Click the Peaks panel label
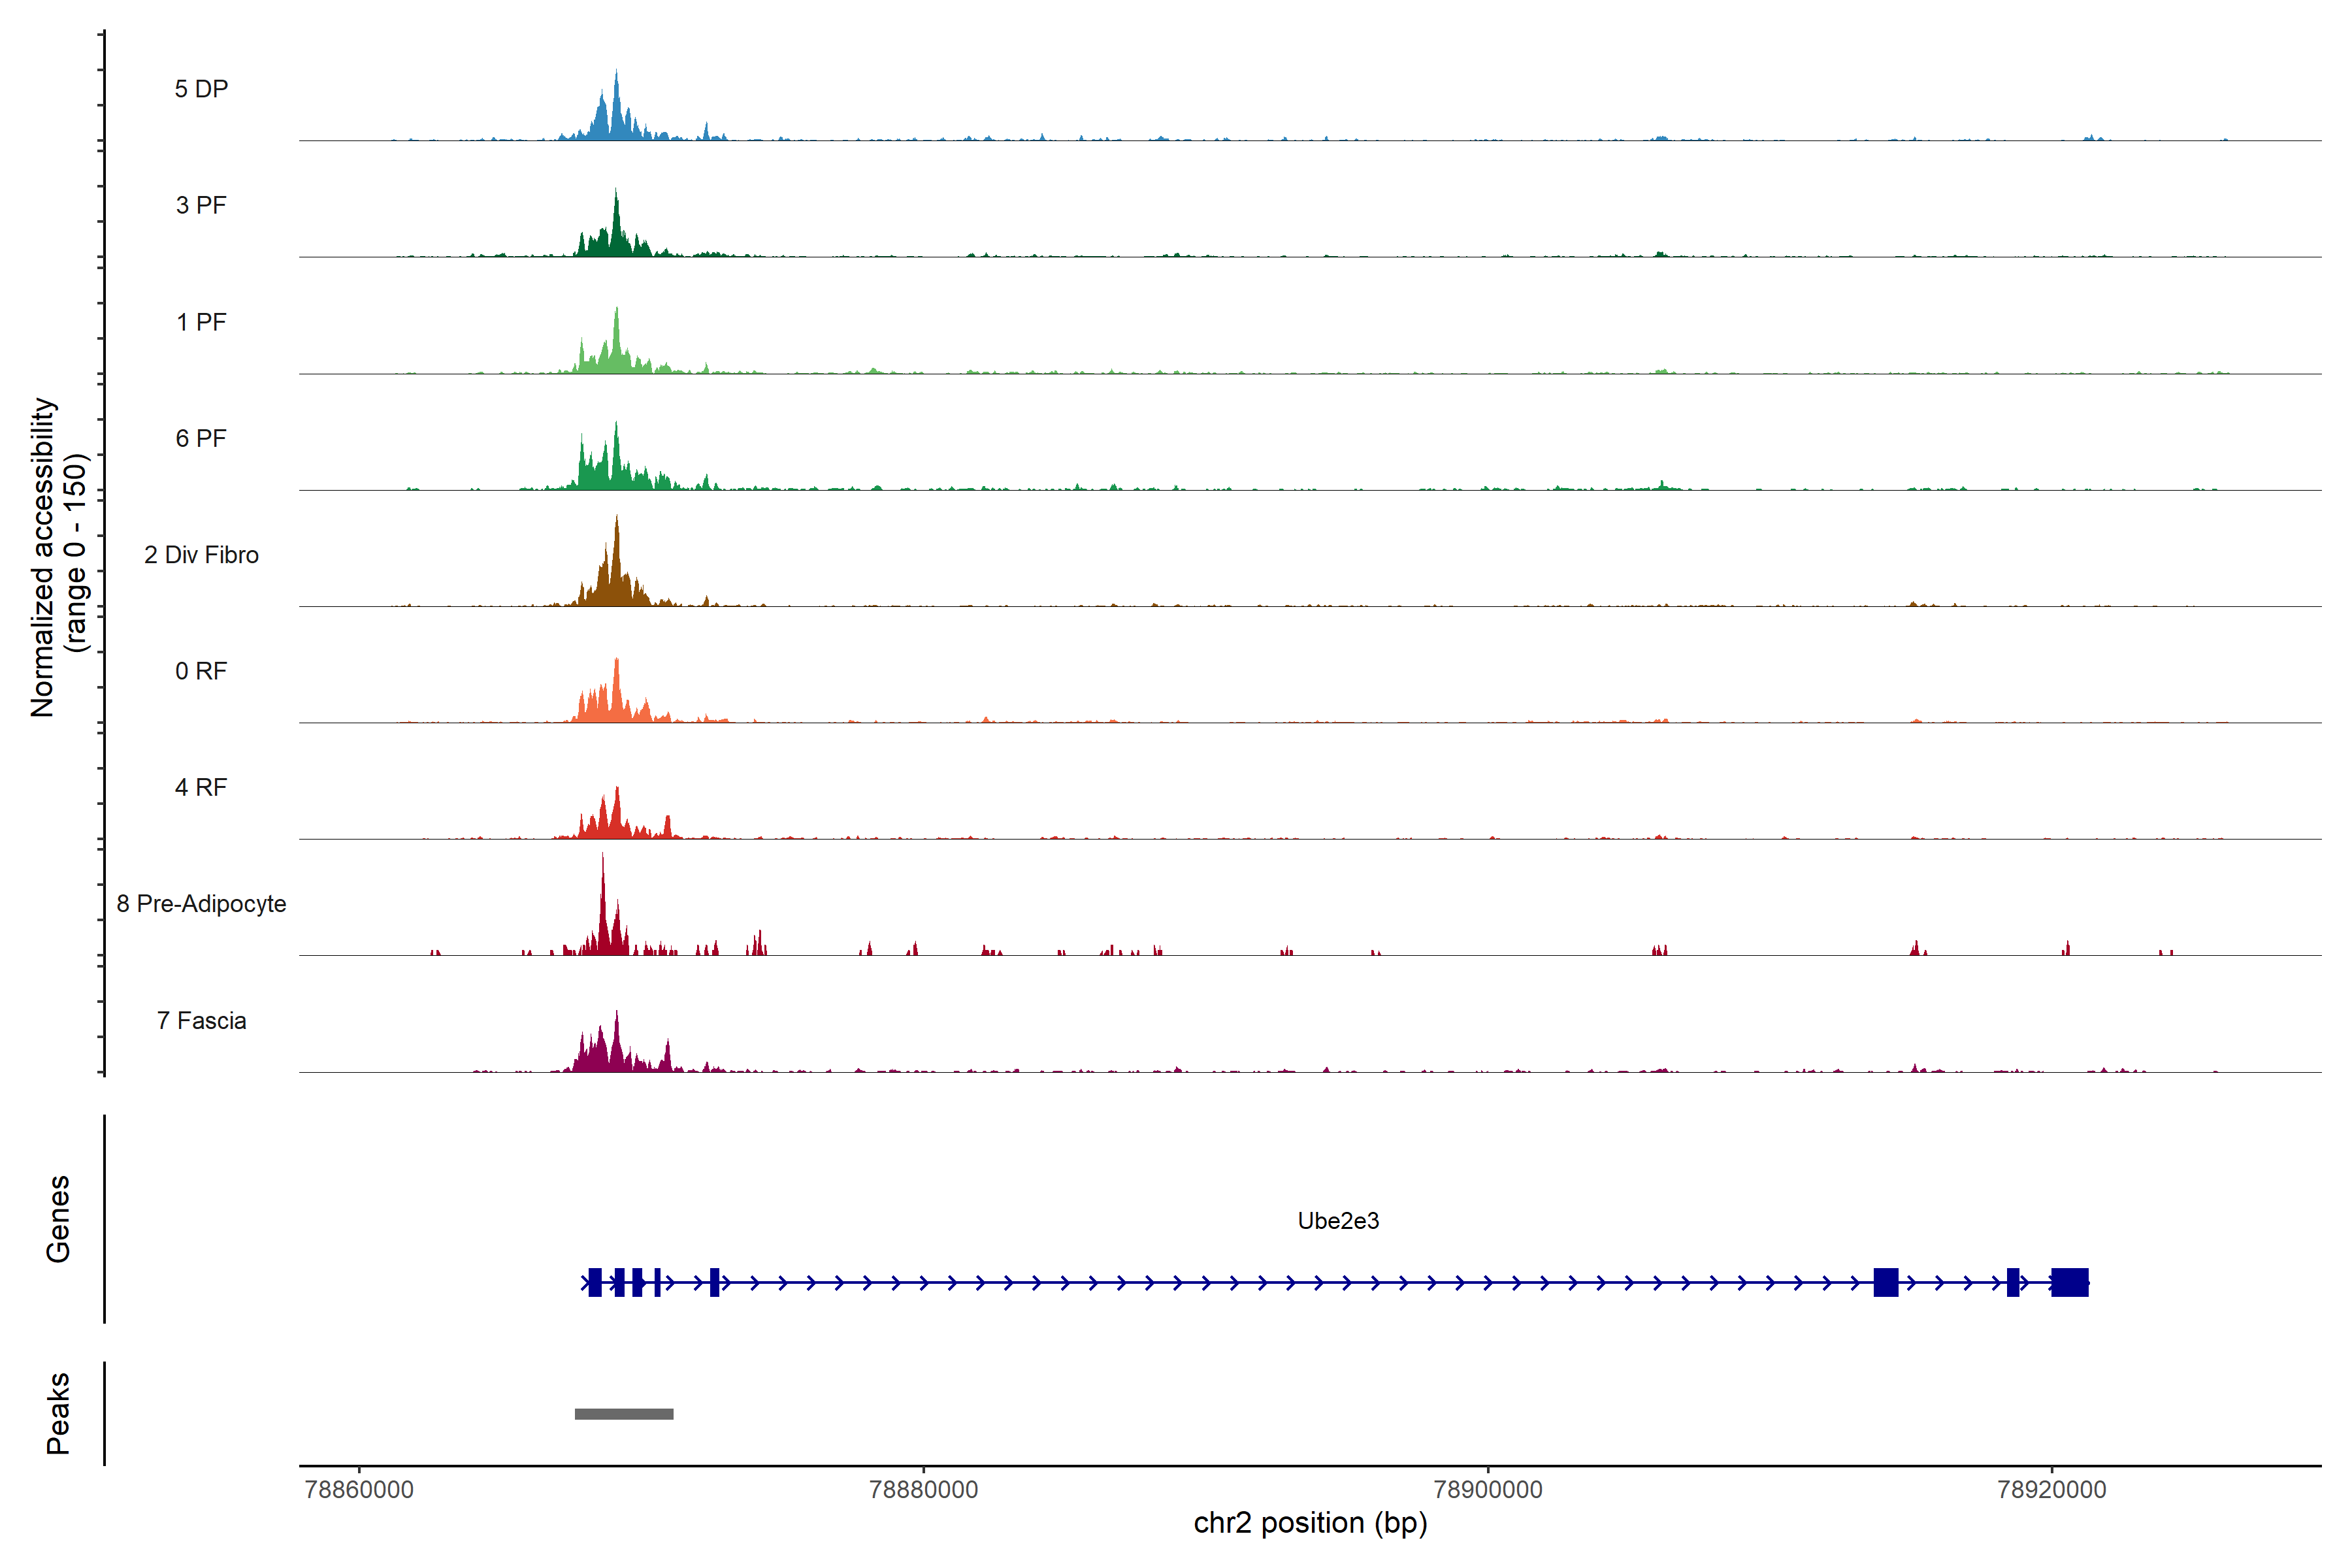 click(x=58, y=1413)
